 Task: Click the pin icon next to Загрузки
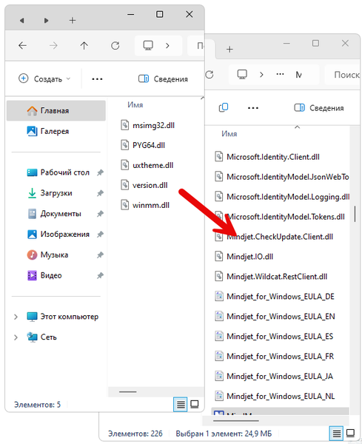100,193
